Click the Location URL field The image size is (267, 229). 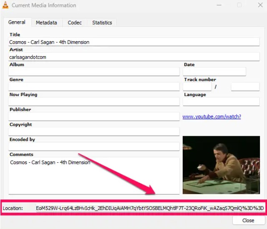tap(150, 208)
